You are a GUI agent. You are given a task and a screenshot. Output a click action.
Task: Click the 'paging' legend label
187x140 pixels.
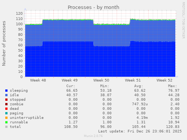[x=17, y=113]
